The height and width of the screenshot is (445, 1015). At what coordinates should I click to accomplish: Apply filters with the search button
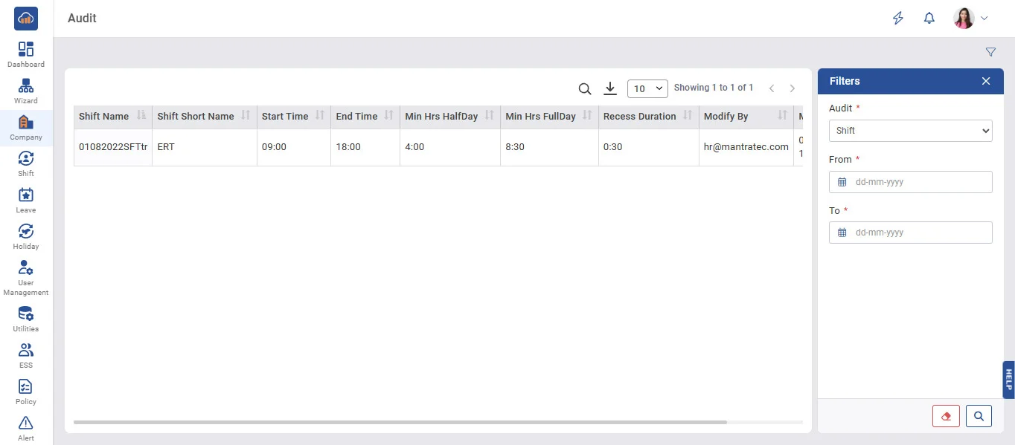[979, 416]
